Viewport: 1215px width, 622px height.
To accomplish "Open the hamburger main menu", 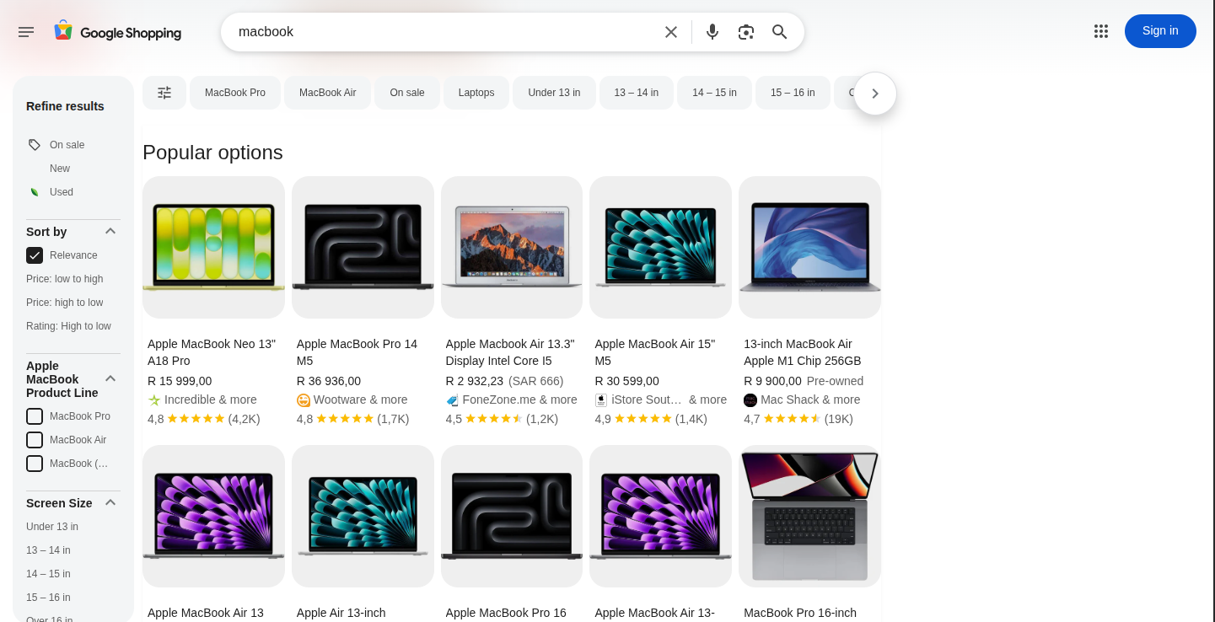I will point(26,32).
